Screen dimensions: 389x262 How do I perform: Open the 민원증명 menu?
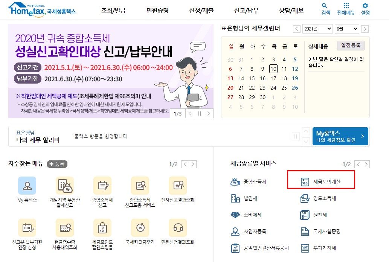pos(157,11)
